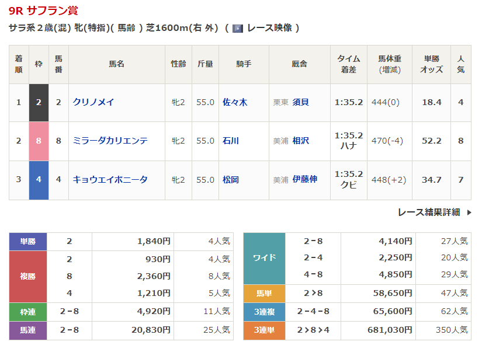Open trainer 伊藤伸 profile
The width and height of the screenshot is (482, 345).
tap(305, 180)
